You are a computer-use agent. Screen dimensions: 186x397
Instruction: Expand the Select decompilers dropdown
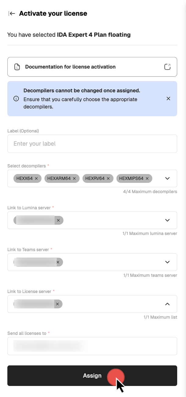167,178
